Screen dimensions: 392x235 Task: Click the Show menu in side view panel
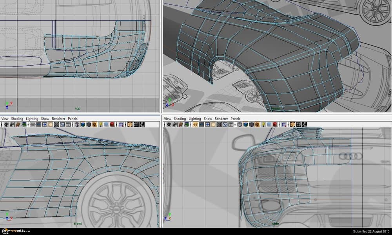point(208,118)
